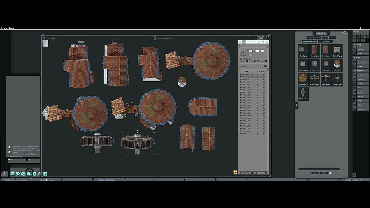Toggle visibility of the Gazebo.png layer
This screenshot has height=208, width=370.
(258, 79)
